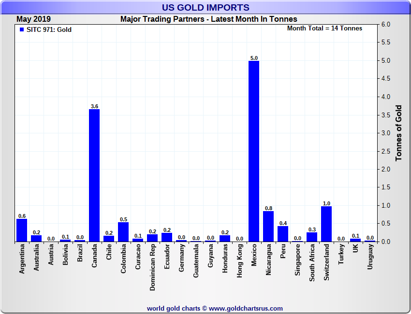Click the Nicaragua axis label
The image size is (411, 314).
[x=268, y=259]
